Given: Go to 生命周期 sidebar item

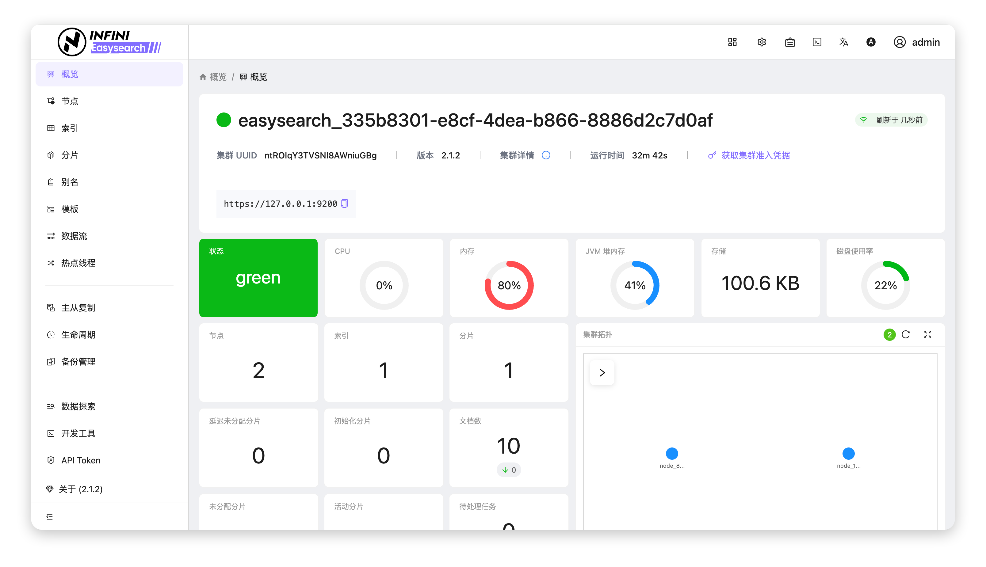Looking at the screenshot, I should [78, 334].
